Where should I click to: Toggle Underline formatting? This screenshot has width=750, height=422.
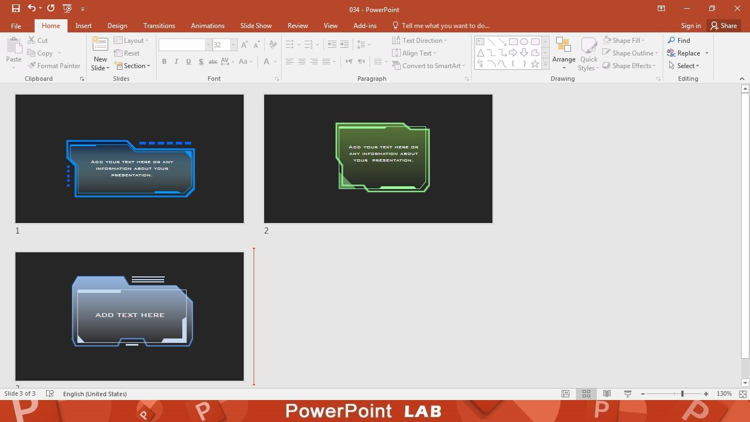click(x=189, y=62)
